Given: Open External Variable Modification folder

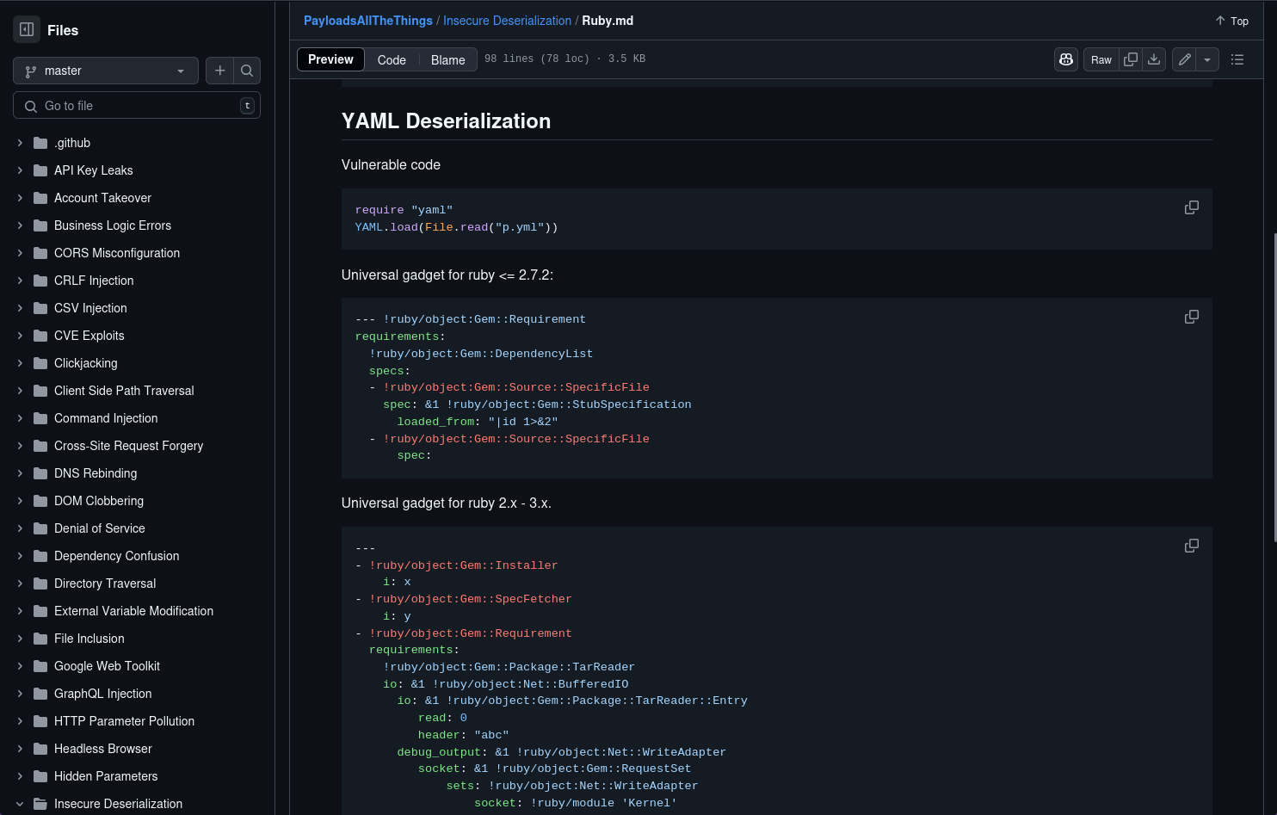Looking at the screenshot, I should [x=133, y=611].
